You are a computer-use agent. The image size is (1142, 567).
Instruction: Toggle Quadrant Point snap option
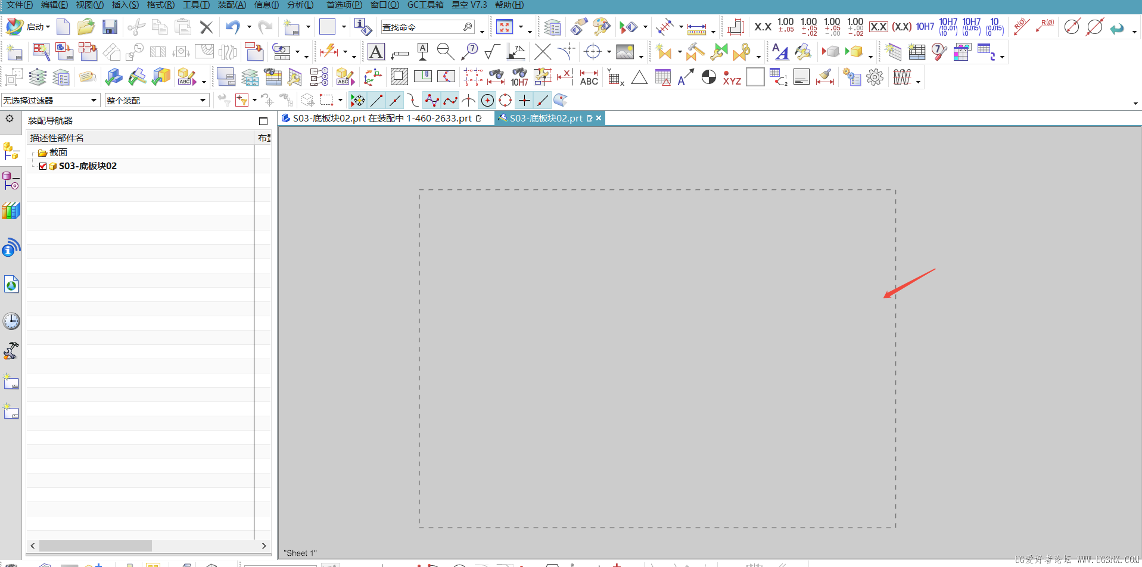pyautogui.click(x=505, y=100)
